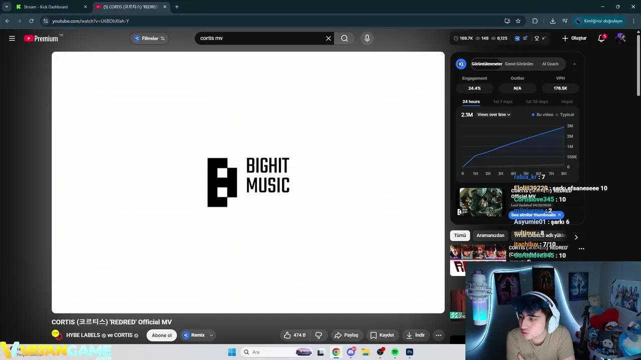Select the 1st 28 days range
The width and height of the screenshot is (641, 360).
[537, 101]
